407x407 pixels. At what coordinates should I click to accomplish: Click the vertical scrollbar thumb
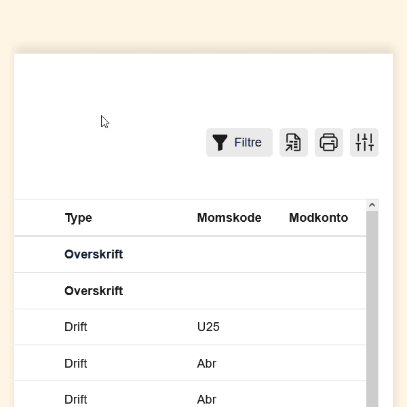[x=372, y=305]
